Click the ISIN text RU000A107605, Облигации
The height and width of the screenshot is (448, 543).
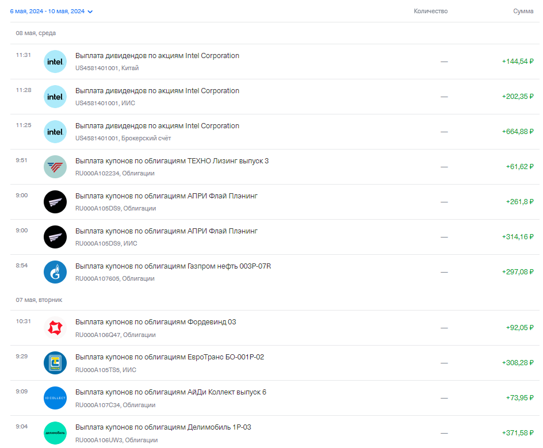point(115,279)
